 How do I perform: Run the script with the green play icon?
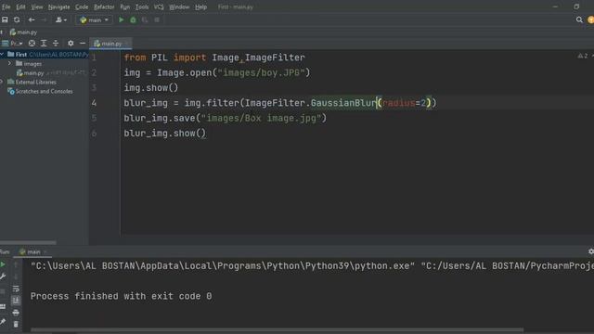point(122,19)
